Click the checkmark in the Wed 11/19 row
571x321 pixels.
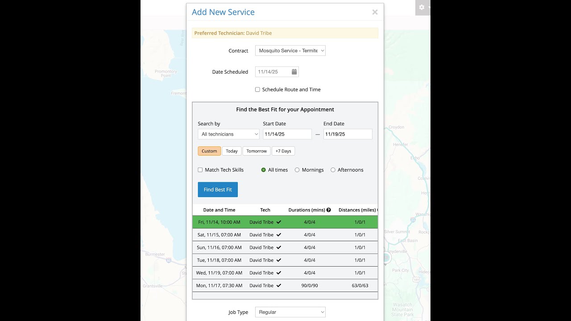click(279, 273)
